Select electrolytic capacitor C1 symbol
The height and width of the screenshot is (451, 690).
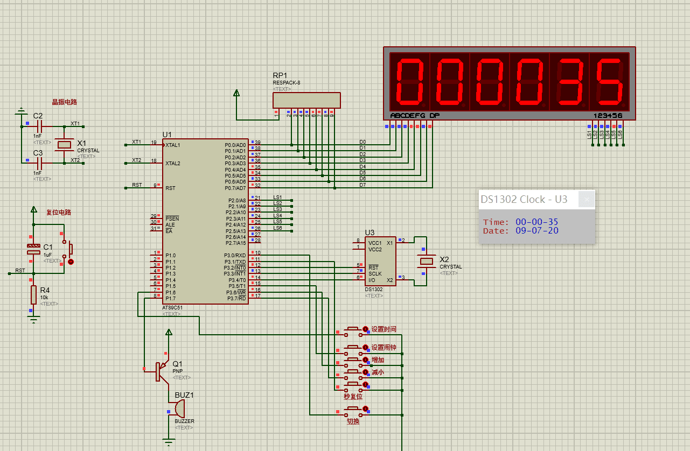point(33,249)
